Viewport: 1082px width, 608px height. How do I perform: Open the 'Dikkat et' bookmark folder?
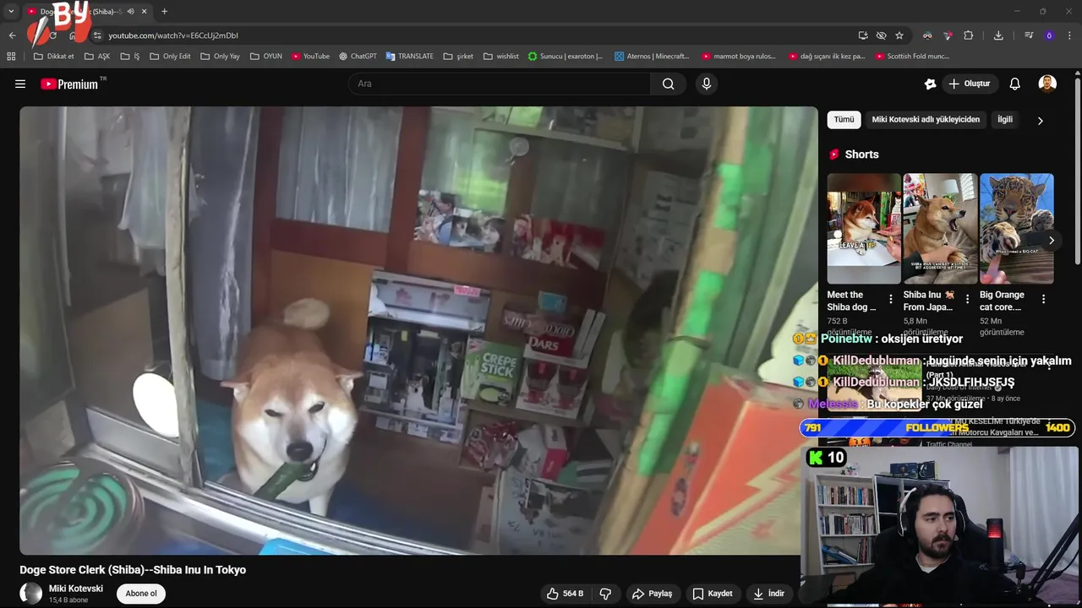[x=54, y=57]
